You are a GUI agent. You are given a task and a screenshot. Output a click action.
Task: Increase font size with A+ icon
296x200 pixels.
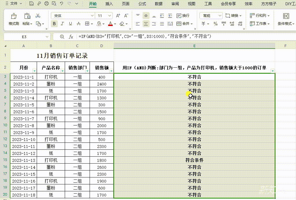(x=118, y=16)
